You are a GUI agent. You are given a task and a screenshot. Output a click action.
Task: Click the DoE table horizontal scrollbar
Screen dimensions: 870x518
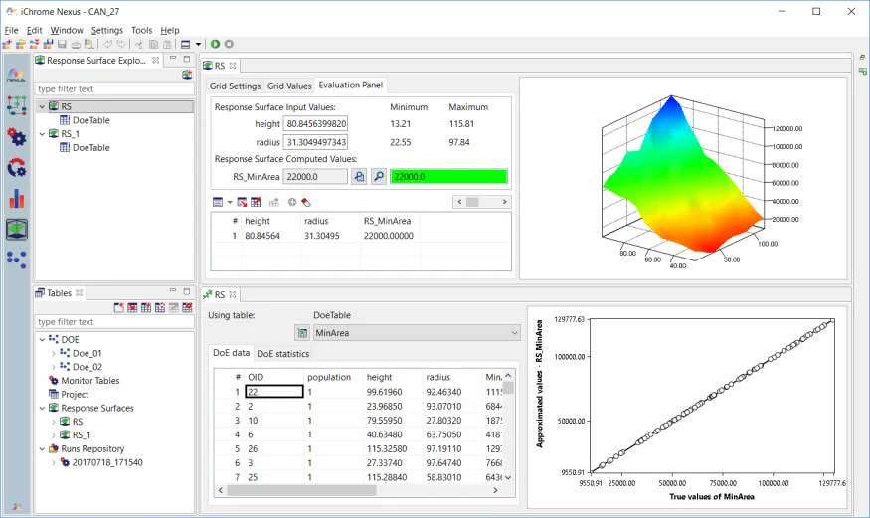(358, 490)
